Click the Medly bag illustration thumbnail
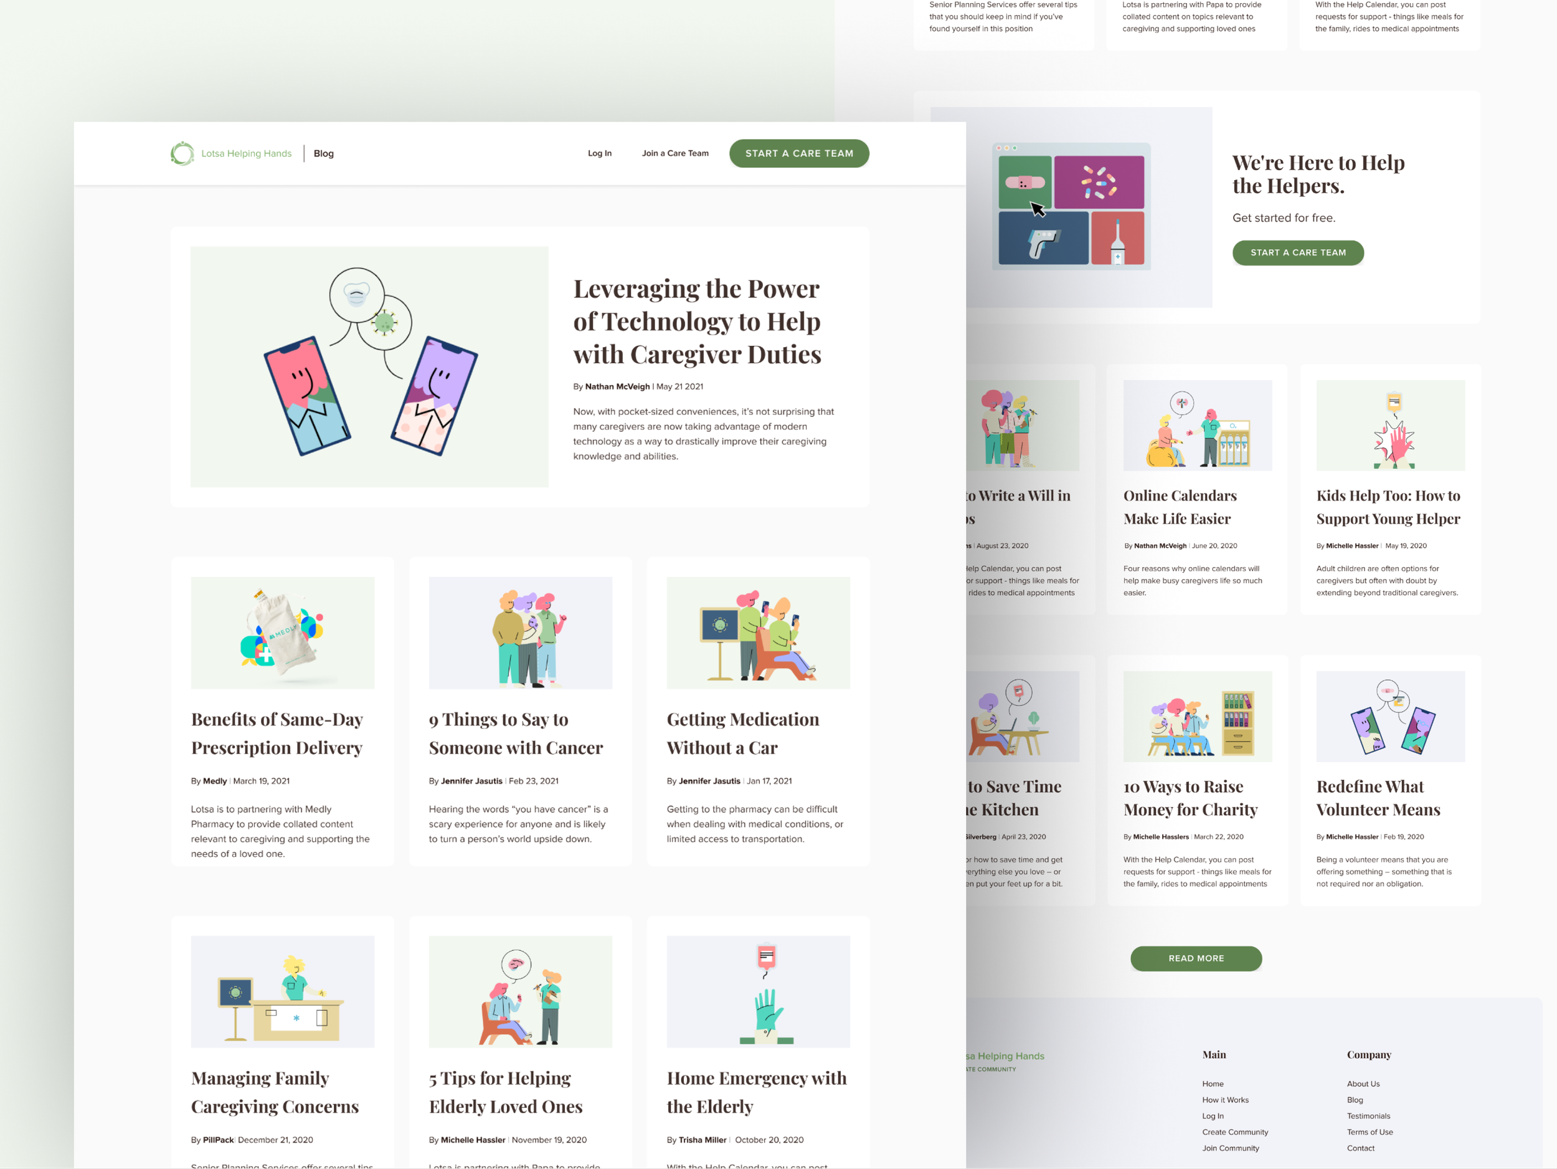1557x1169 pixels. tap(282, 632)
